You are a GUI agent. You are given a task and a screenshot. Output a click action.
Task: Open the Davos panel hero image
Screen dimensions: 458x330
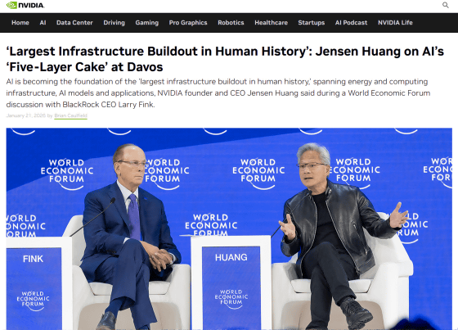click(x=229, y=228)
